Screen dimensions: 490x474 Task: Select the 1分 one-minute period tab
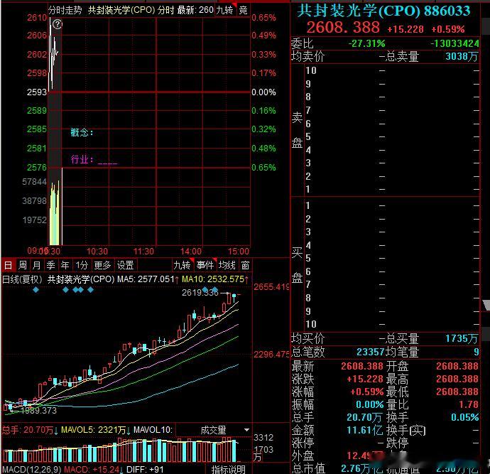82,266
